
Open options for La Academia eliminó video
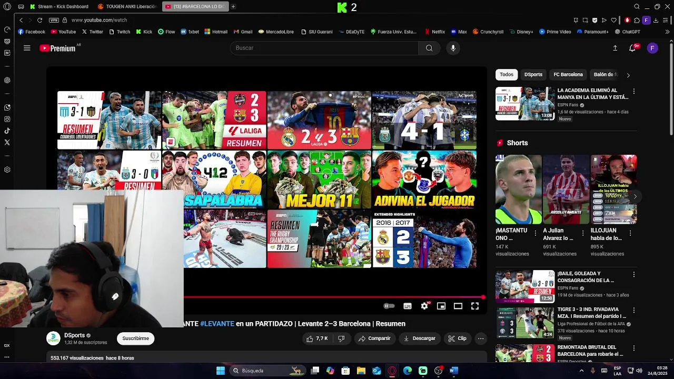[633, 91]
